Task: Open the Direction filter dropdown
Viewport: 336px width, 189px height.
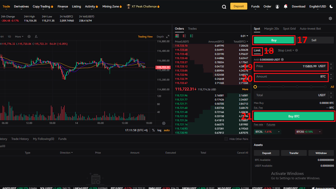Action: [66, 153]
